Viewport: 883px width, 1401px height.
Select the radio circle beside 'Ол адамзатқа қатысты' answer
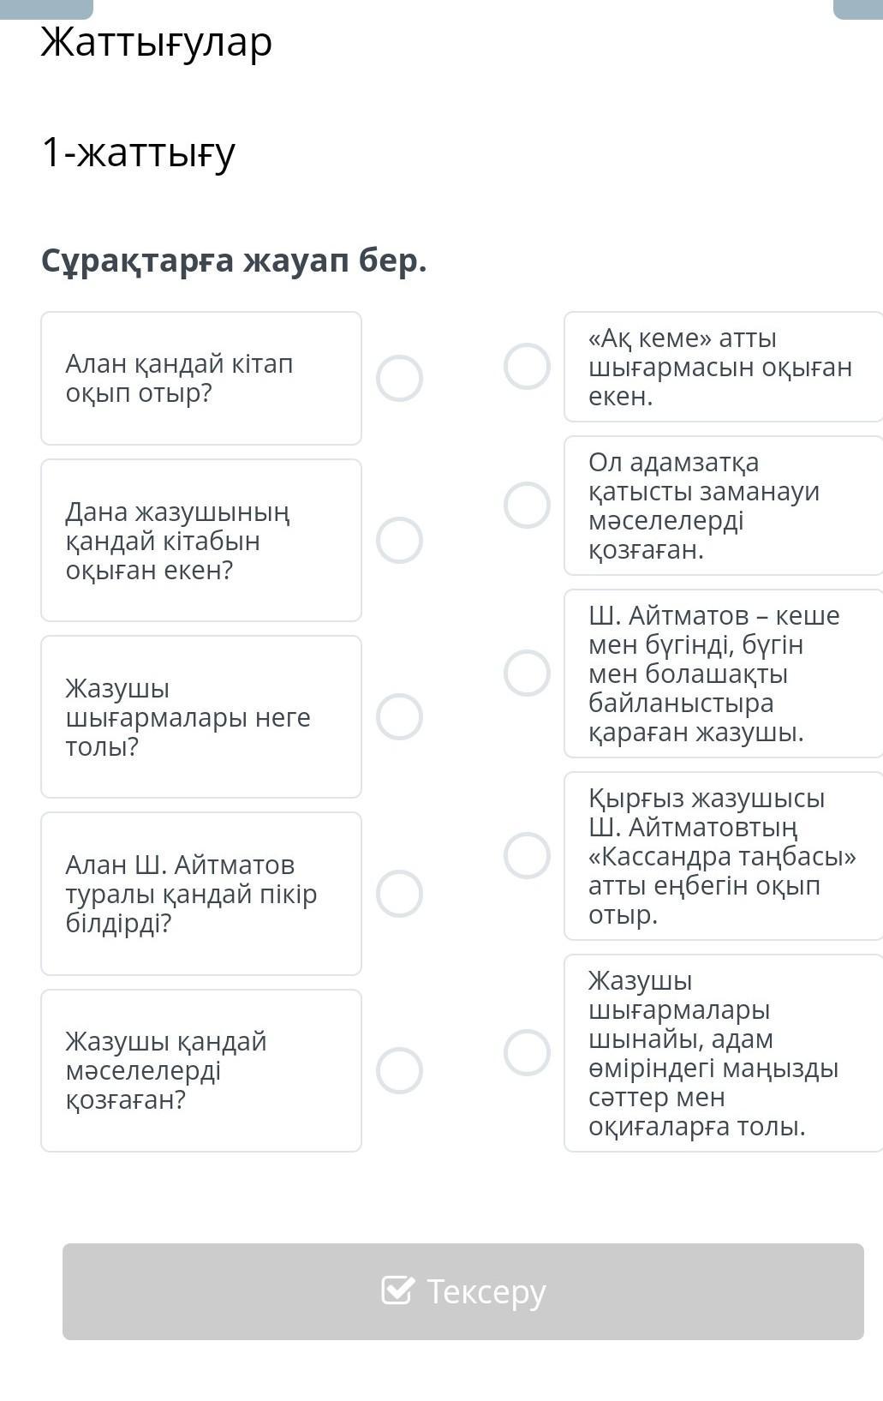coord(527,505)
